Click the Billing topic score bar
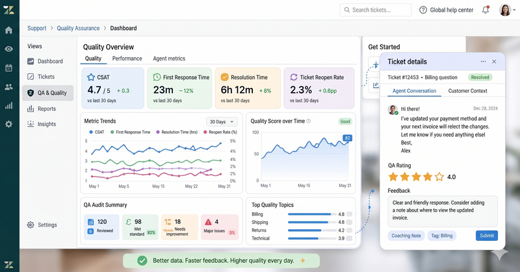This screenshot has width=520, height=272. click(312, 214)
